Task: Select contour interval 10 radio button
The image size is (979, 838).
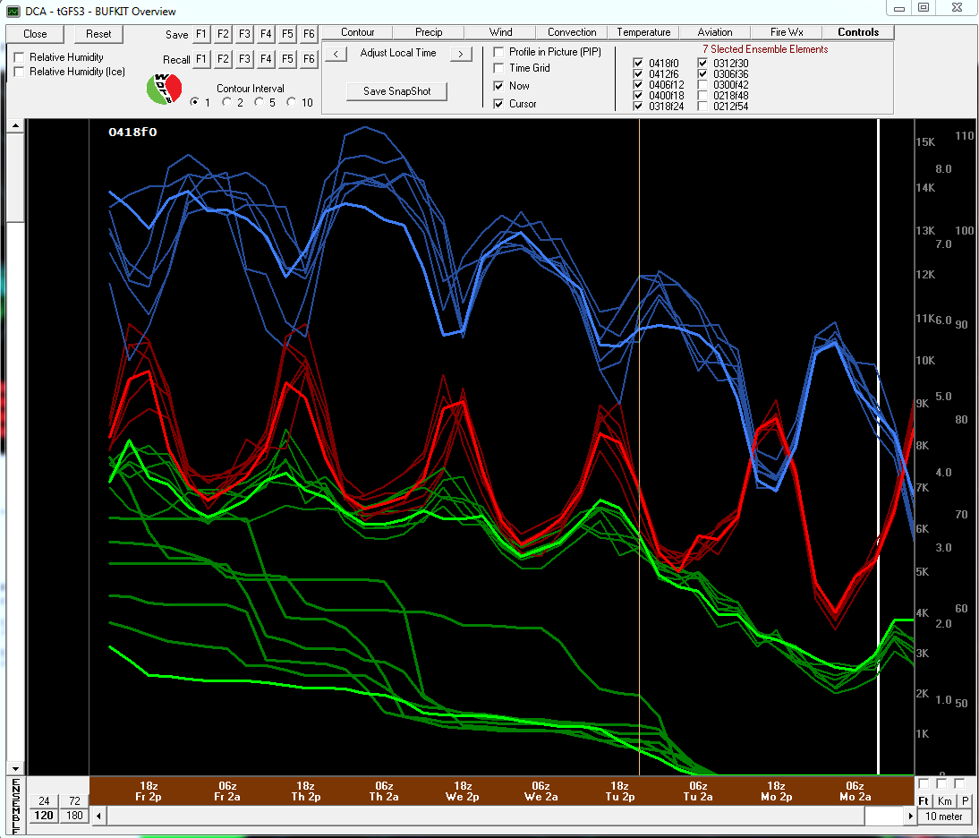Action: click(x=291, y=102)
